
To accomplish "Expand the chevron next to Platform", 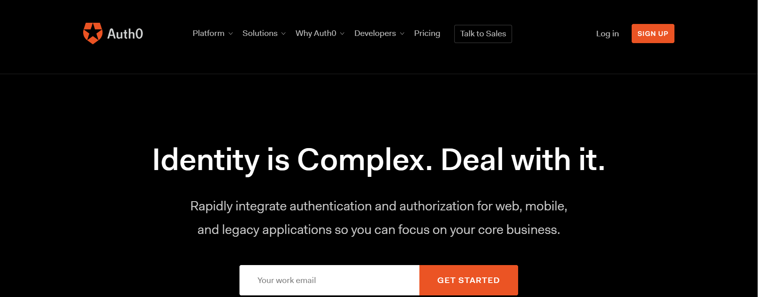I will pyautogui.click(x=231, y=34).
